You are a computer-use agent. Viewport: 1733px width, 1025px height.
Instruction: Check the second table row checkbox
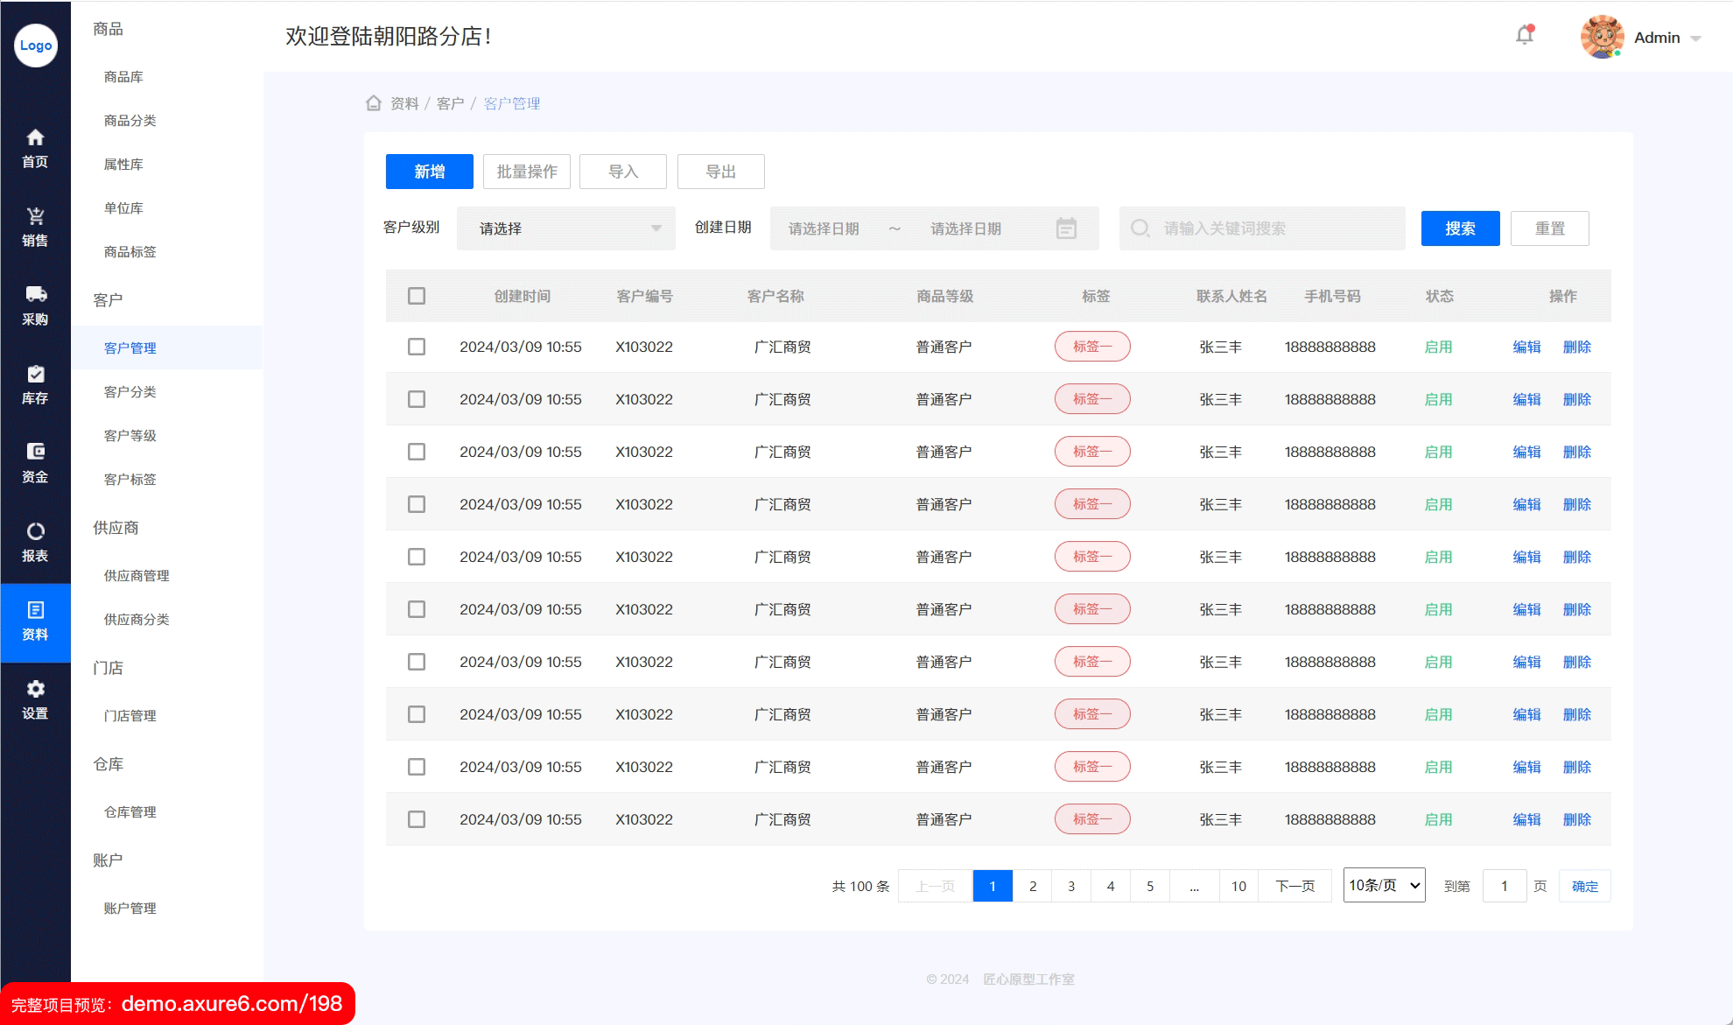click(x=417, y=399)
